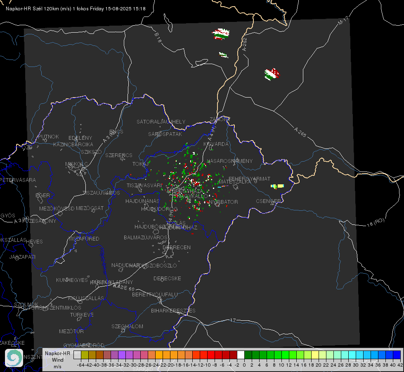Select the FEHÉRGYARMAT label
The image size is (404, 372).
pyautogui.click(x=250, y=179)
